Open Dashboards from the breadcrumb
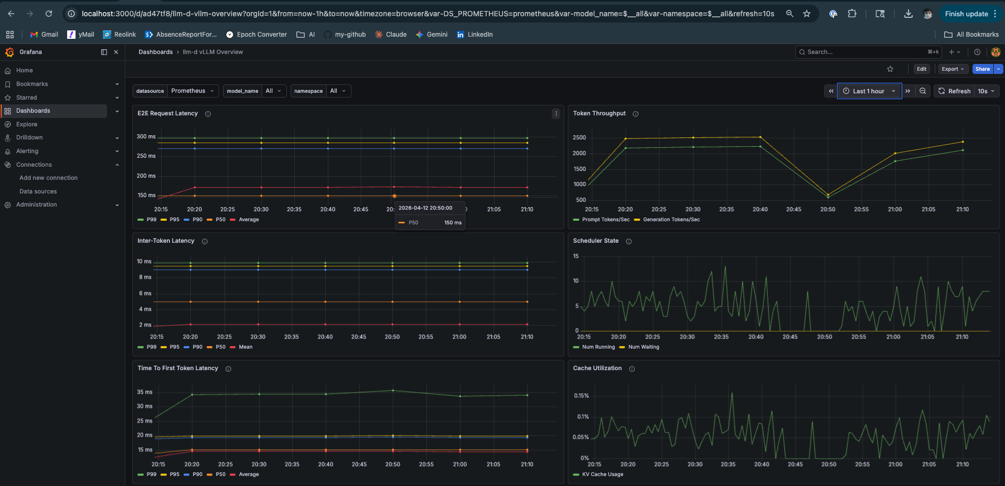This screenshot has height=486, width=1005. click(155, 52)
